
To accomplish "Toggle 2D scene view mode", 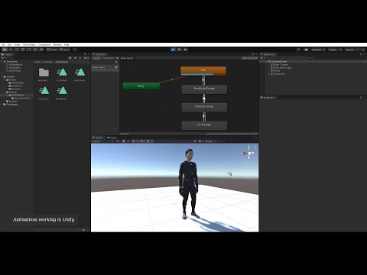I will pyautogui.click(x=118, y=141).
